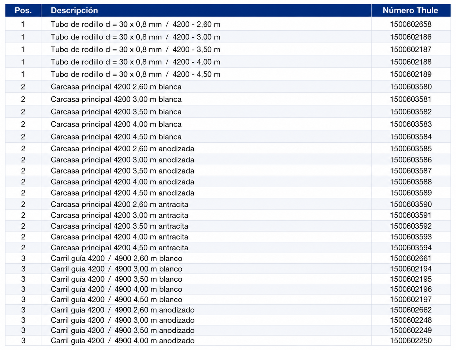
Task: Select part number 1500603588
Action: click(411, 182)
